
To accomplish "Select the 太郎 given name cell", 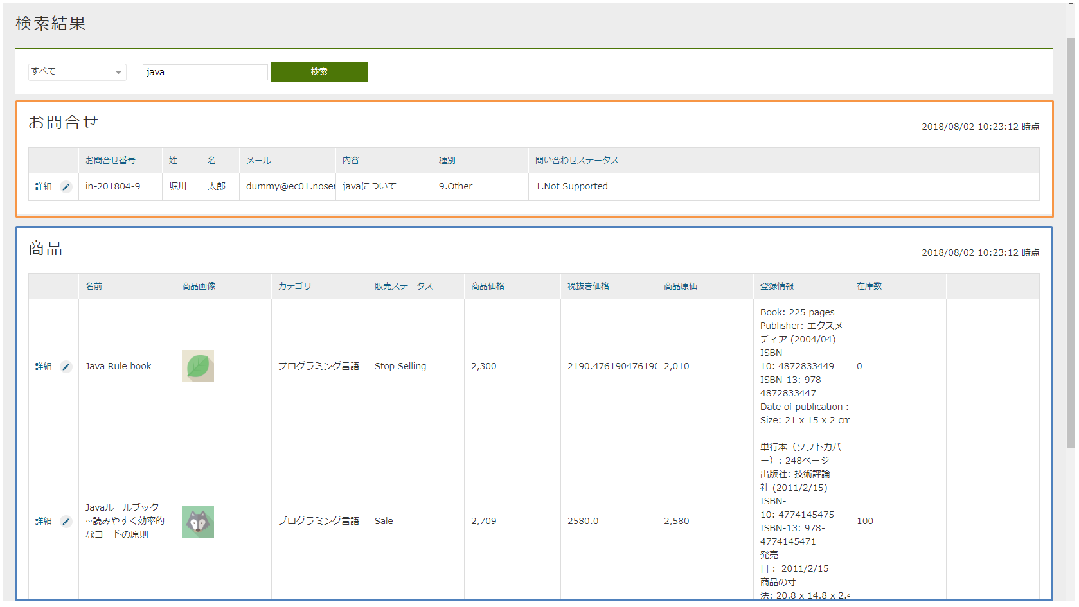I will [220, 187].
